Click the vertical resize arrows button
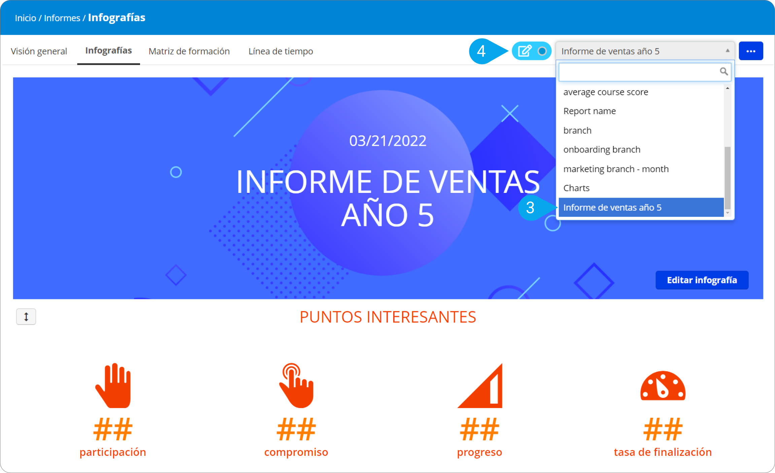 point(26,317)
